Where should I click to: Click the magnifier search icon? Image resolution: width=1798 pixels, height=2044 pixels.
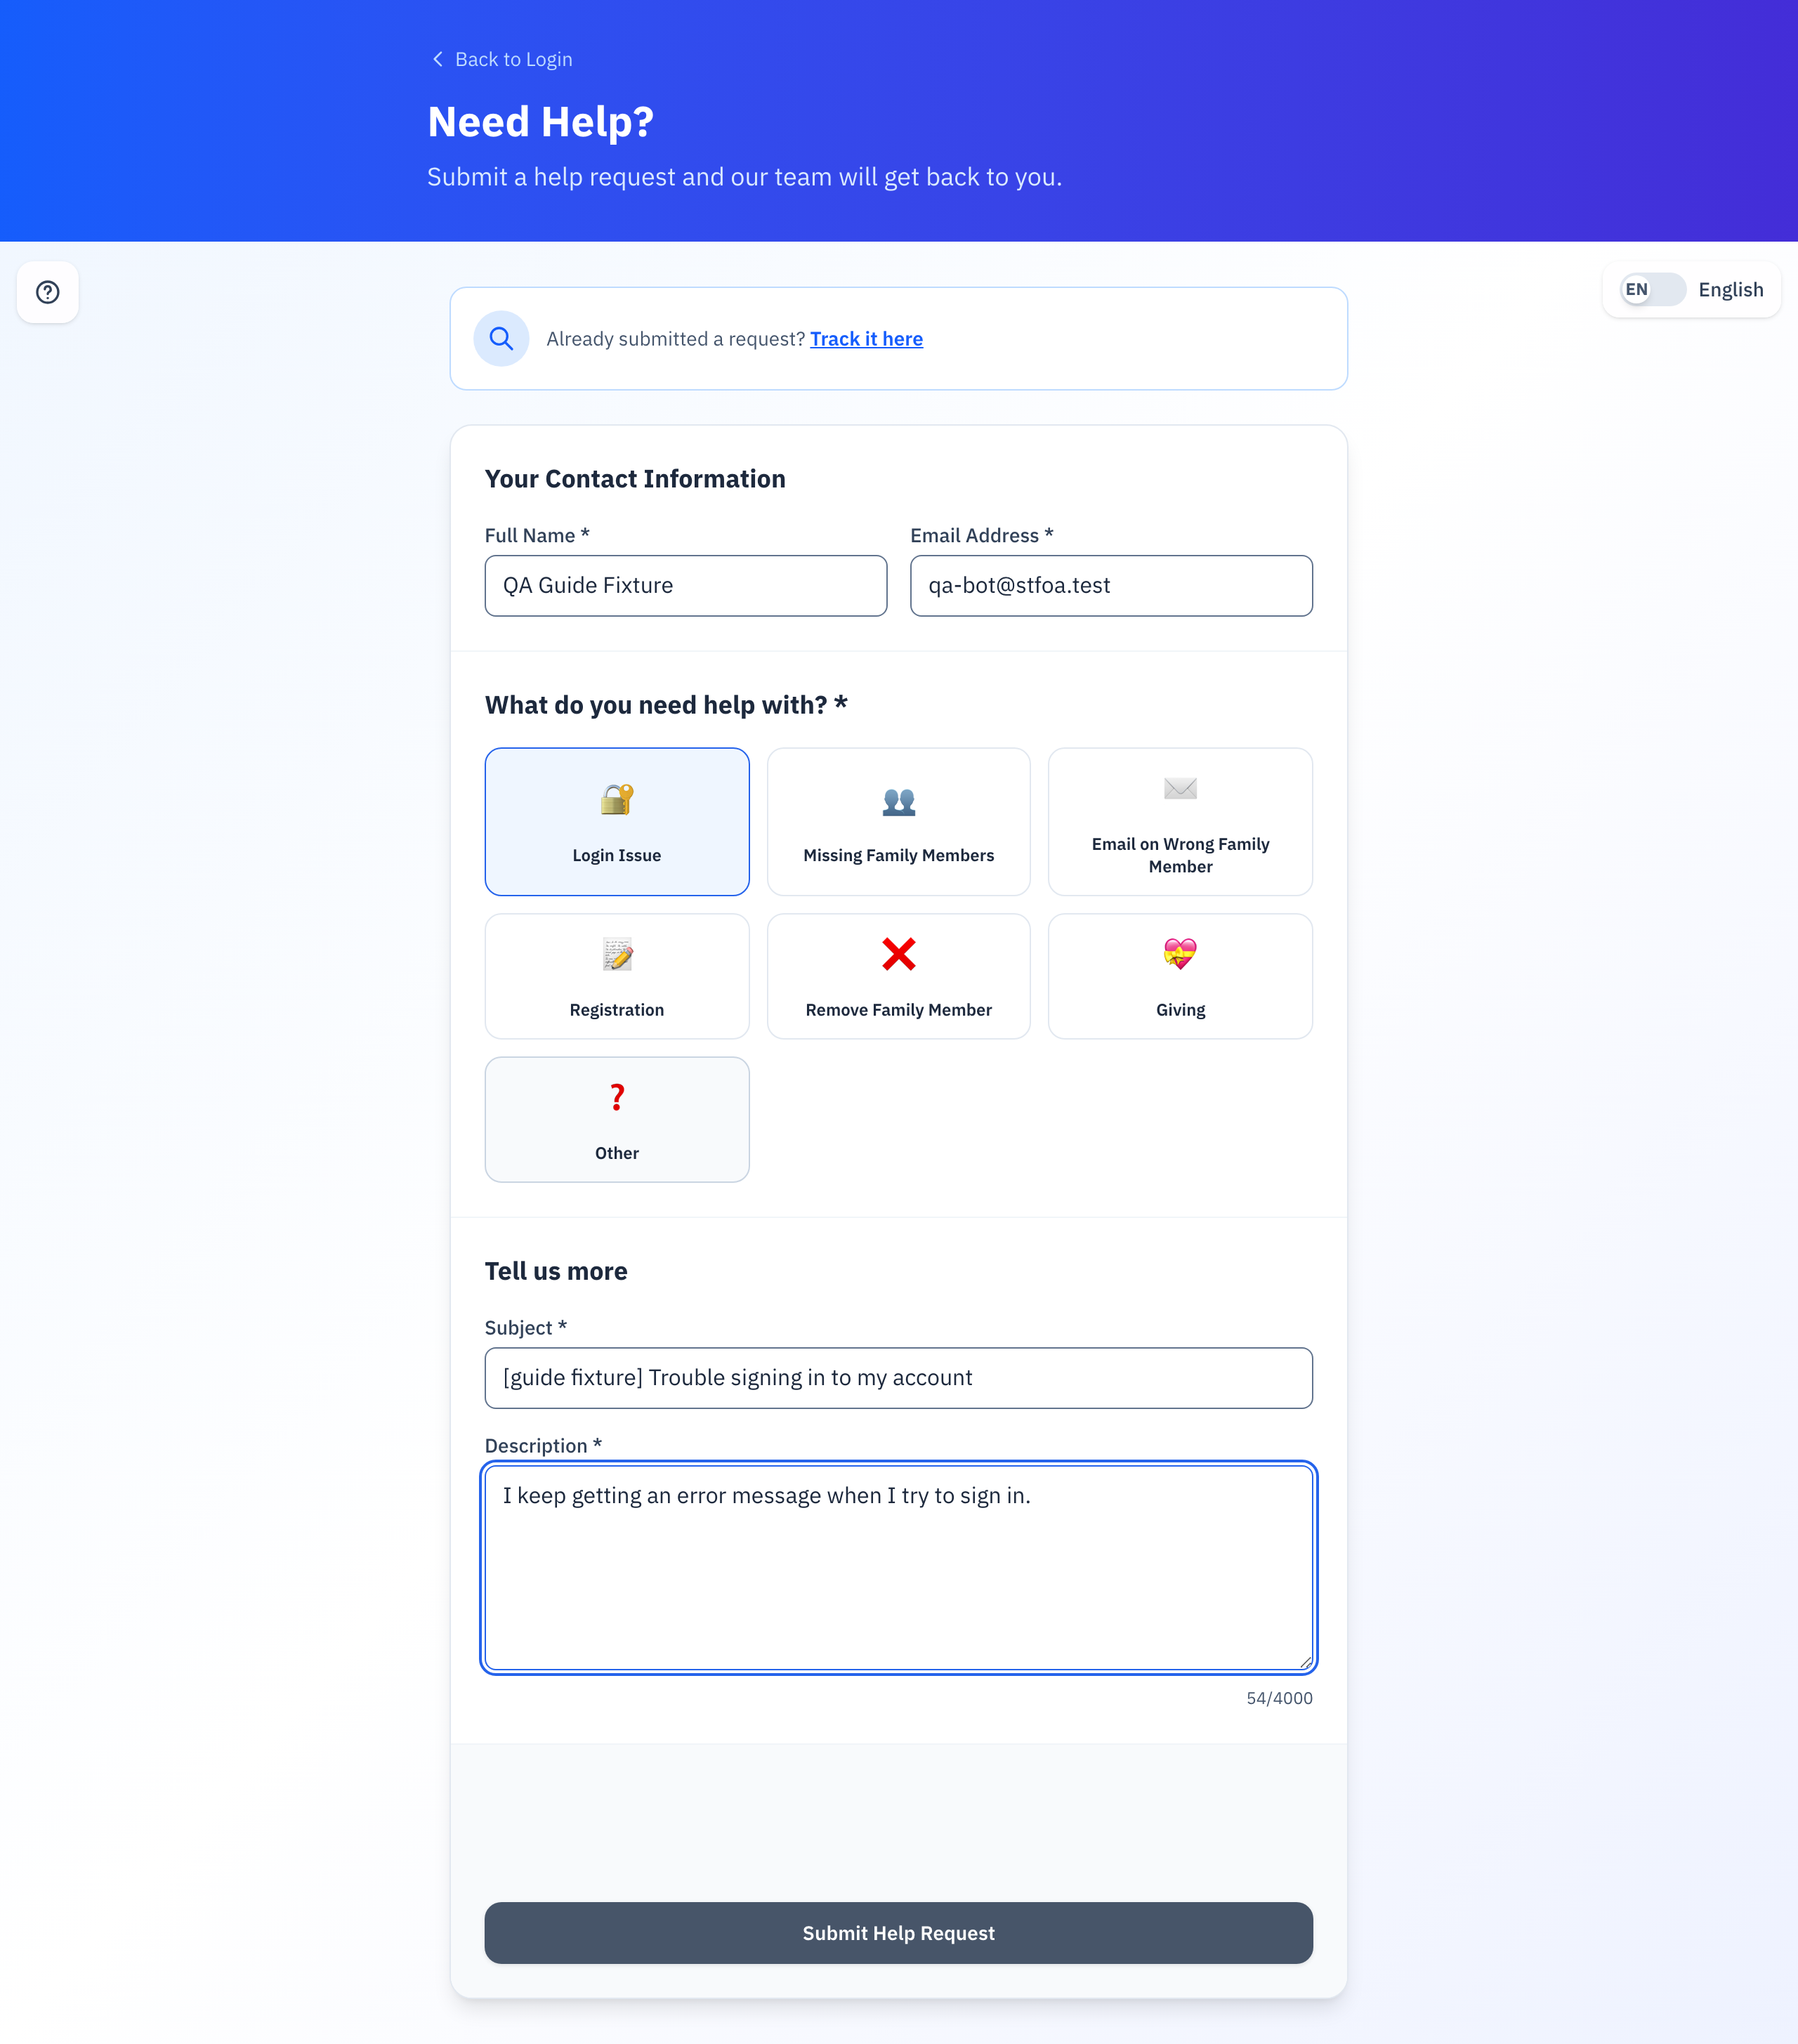coord(501,339)
